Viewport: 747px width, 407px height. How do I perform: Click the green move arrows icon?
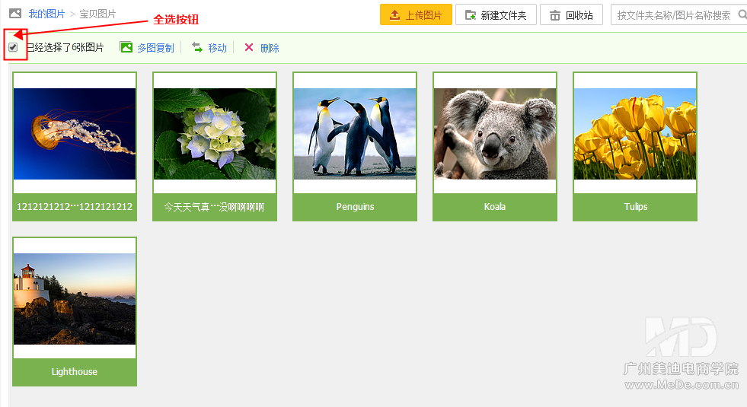tap(197, 47)
